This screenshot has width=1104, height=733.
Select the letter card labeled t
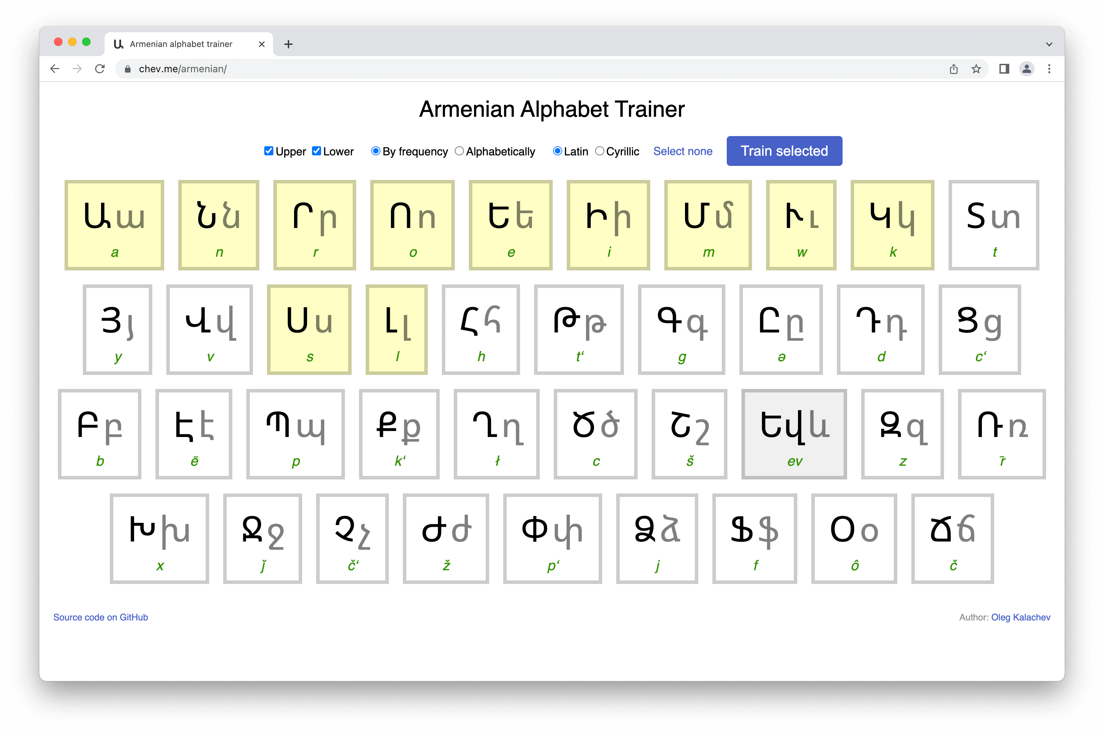pyautogui.click(x=993, y=225)
